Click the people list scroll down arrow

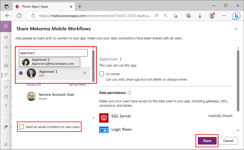coord(93,118)
